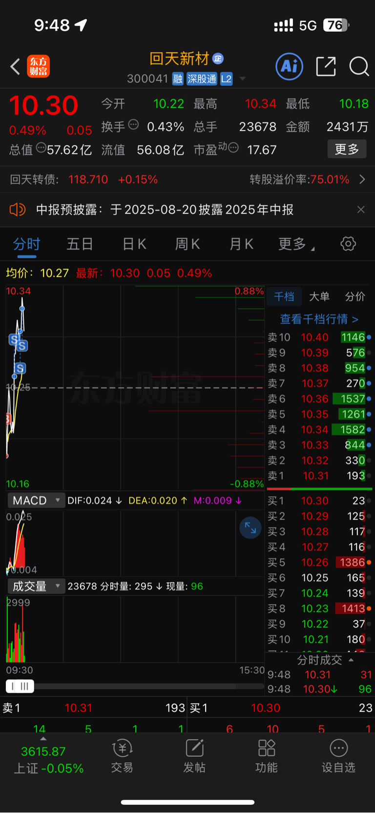Tap the 深股通 badge
This screenshot has width=375, height=813.
[202, 79]
